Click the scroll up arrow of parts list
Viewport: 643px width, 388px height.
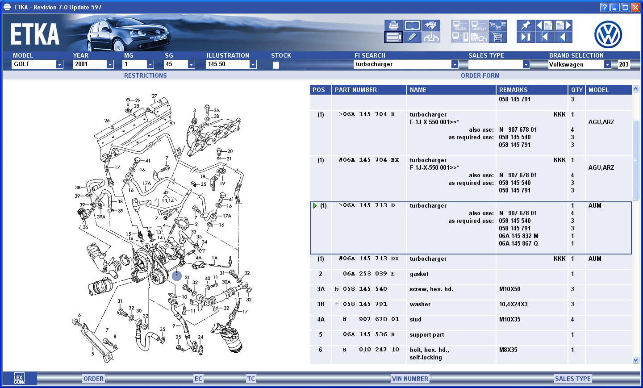pyautogui.click(x=636, y=89)
